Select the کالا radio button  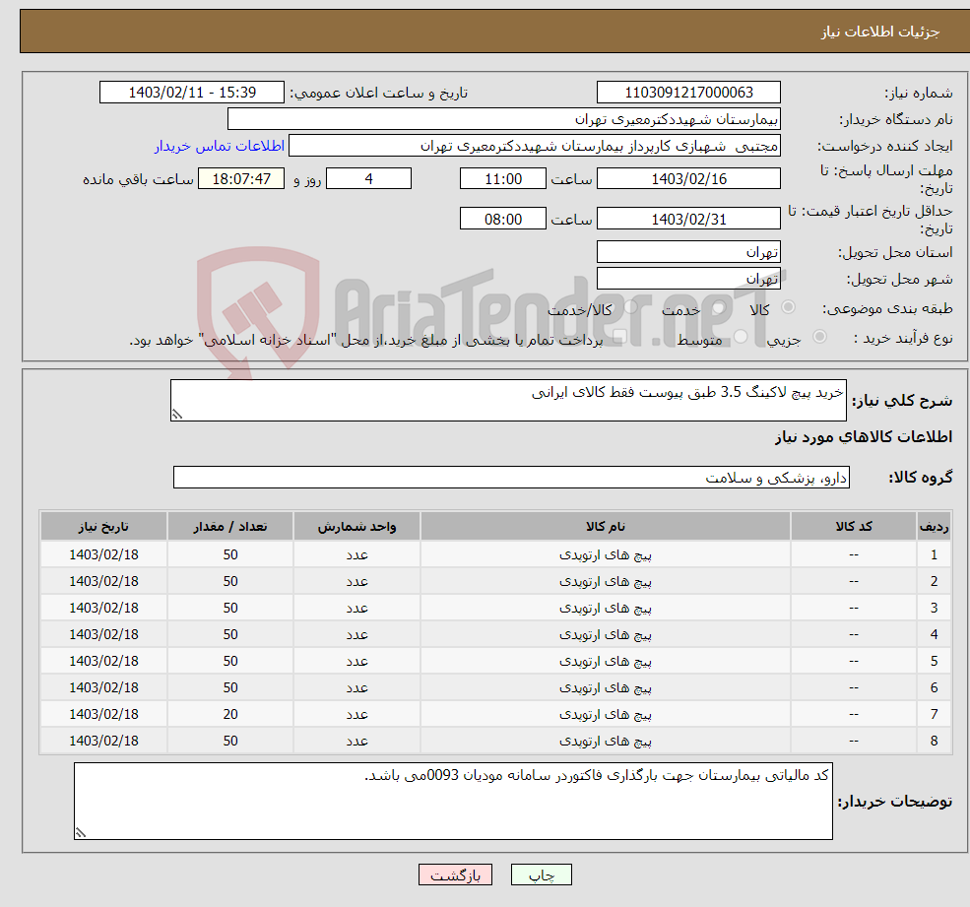[x=788, y=307]
